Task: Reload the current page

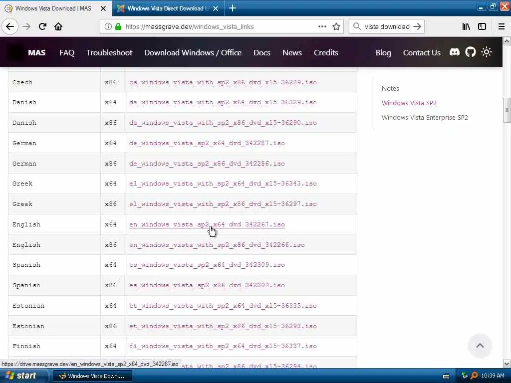Action: [x=42, y=26]
